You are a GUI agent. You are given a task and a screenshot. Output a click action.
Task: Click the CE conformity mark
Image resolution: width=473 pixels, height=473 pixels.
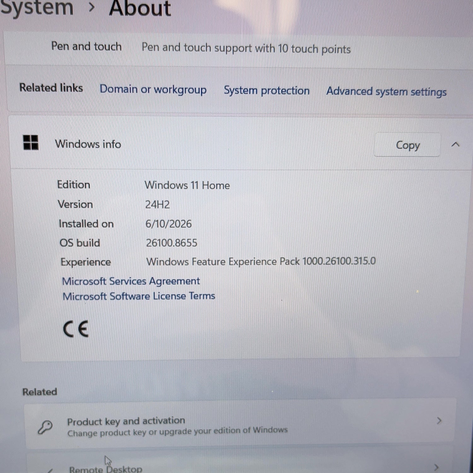tap(76, 329)
